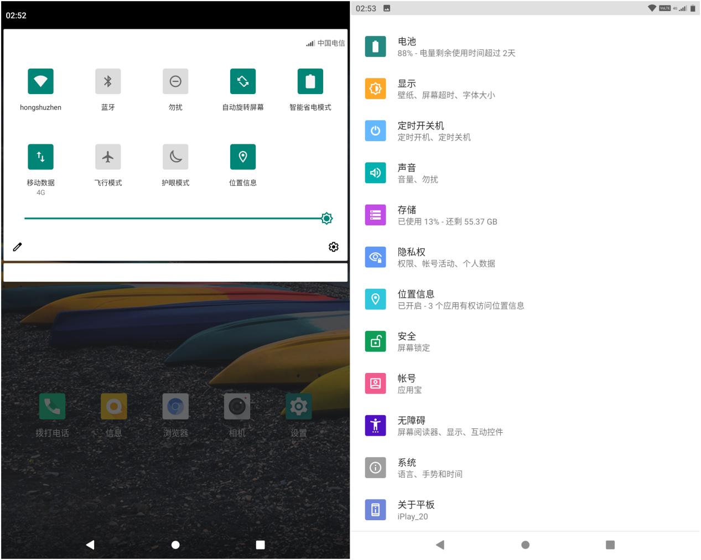Open 设置 app from the home screen
Viewport: 701px width, 560px height.
tap(298, 407)
